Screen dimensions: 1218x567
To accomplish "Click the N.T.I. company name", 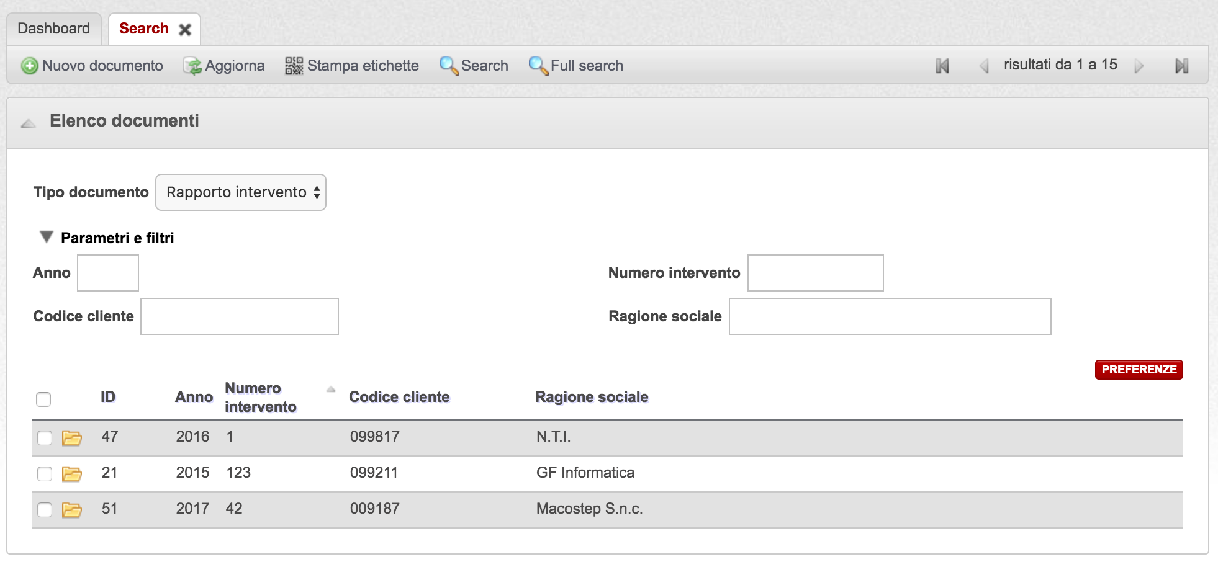I will tap(553, 437).
